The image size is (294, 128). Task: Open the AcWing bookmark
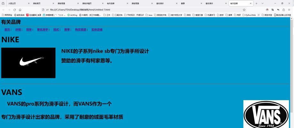tap(72, 15)
